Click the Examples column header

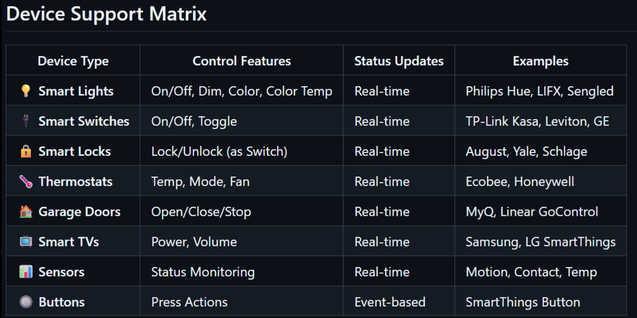pyautogui.click(x=540, y=61)
